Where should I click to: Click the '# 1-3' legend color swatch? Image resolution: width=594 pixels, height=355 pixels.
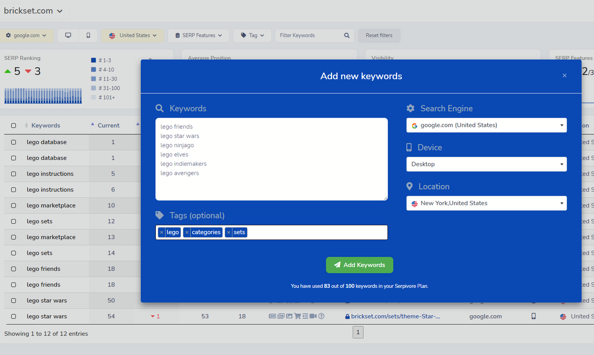point(94,60)
